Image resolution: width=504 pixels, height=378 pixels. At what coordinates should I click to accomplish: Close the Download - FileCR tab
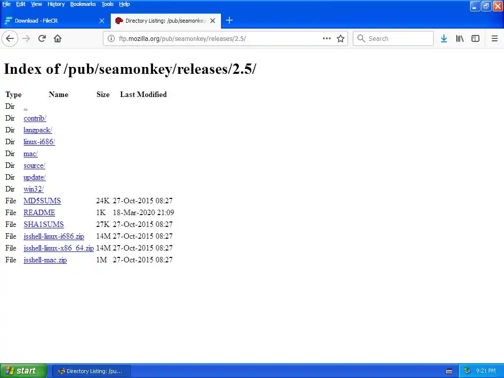pos(102,21)
